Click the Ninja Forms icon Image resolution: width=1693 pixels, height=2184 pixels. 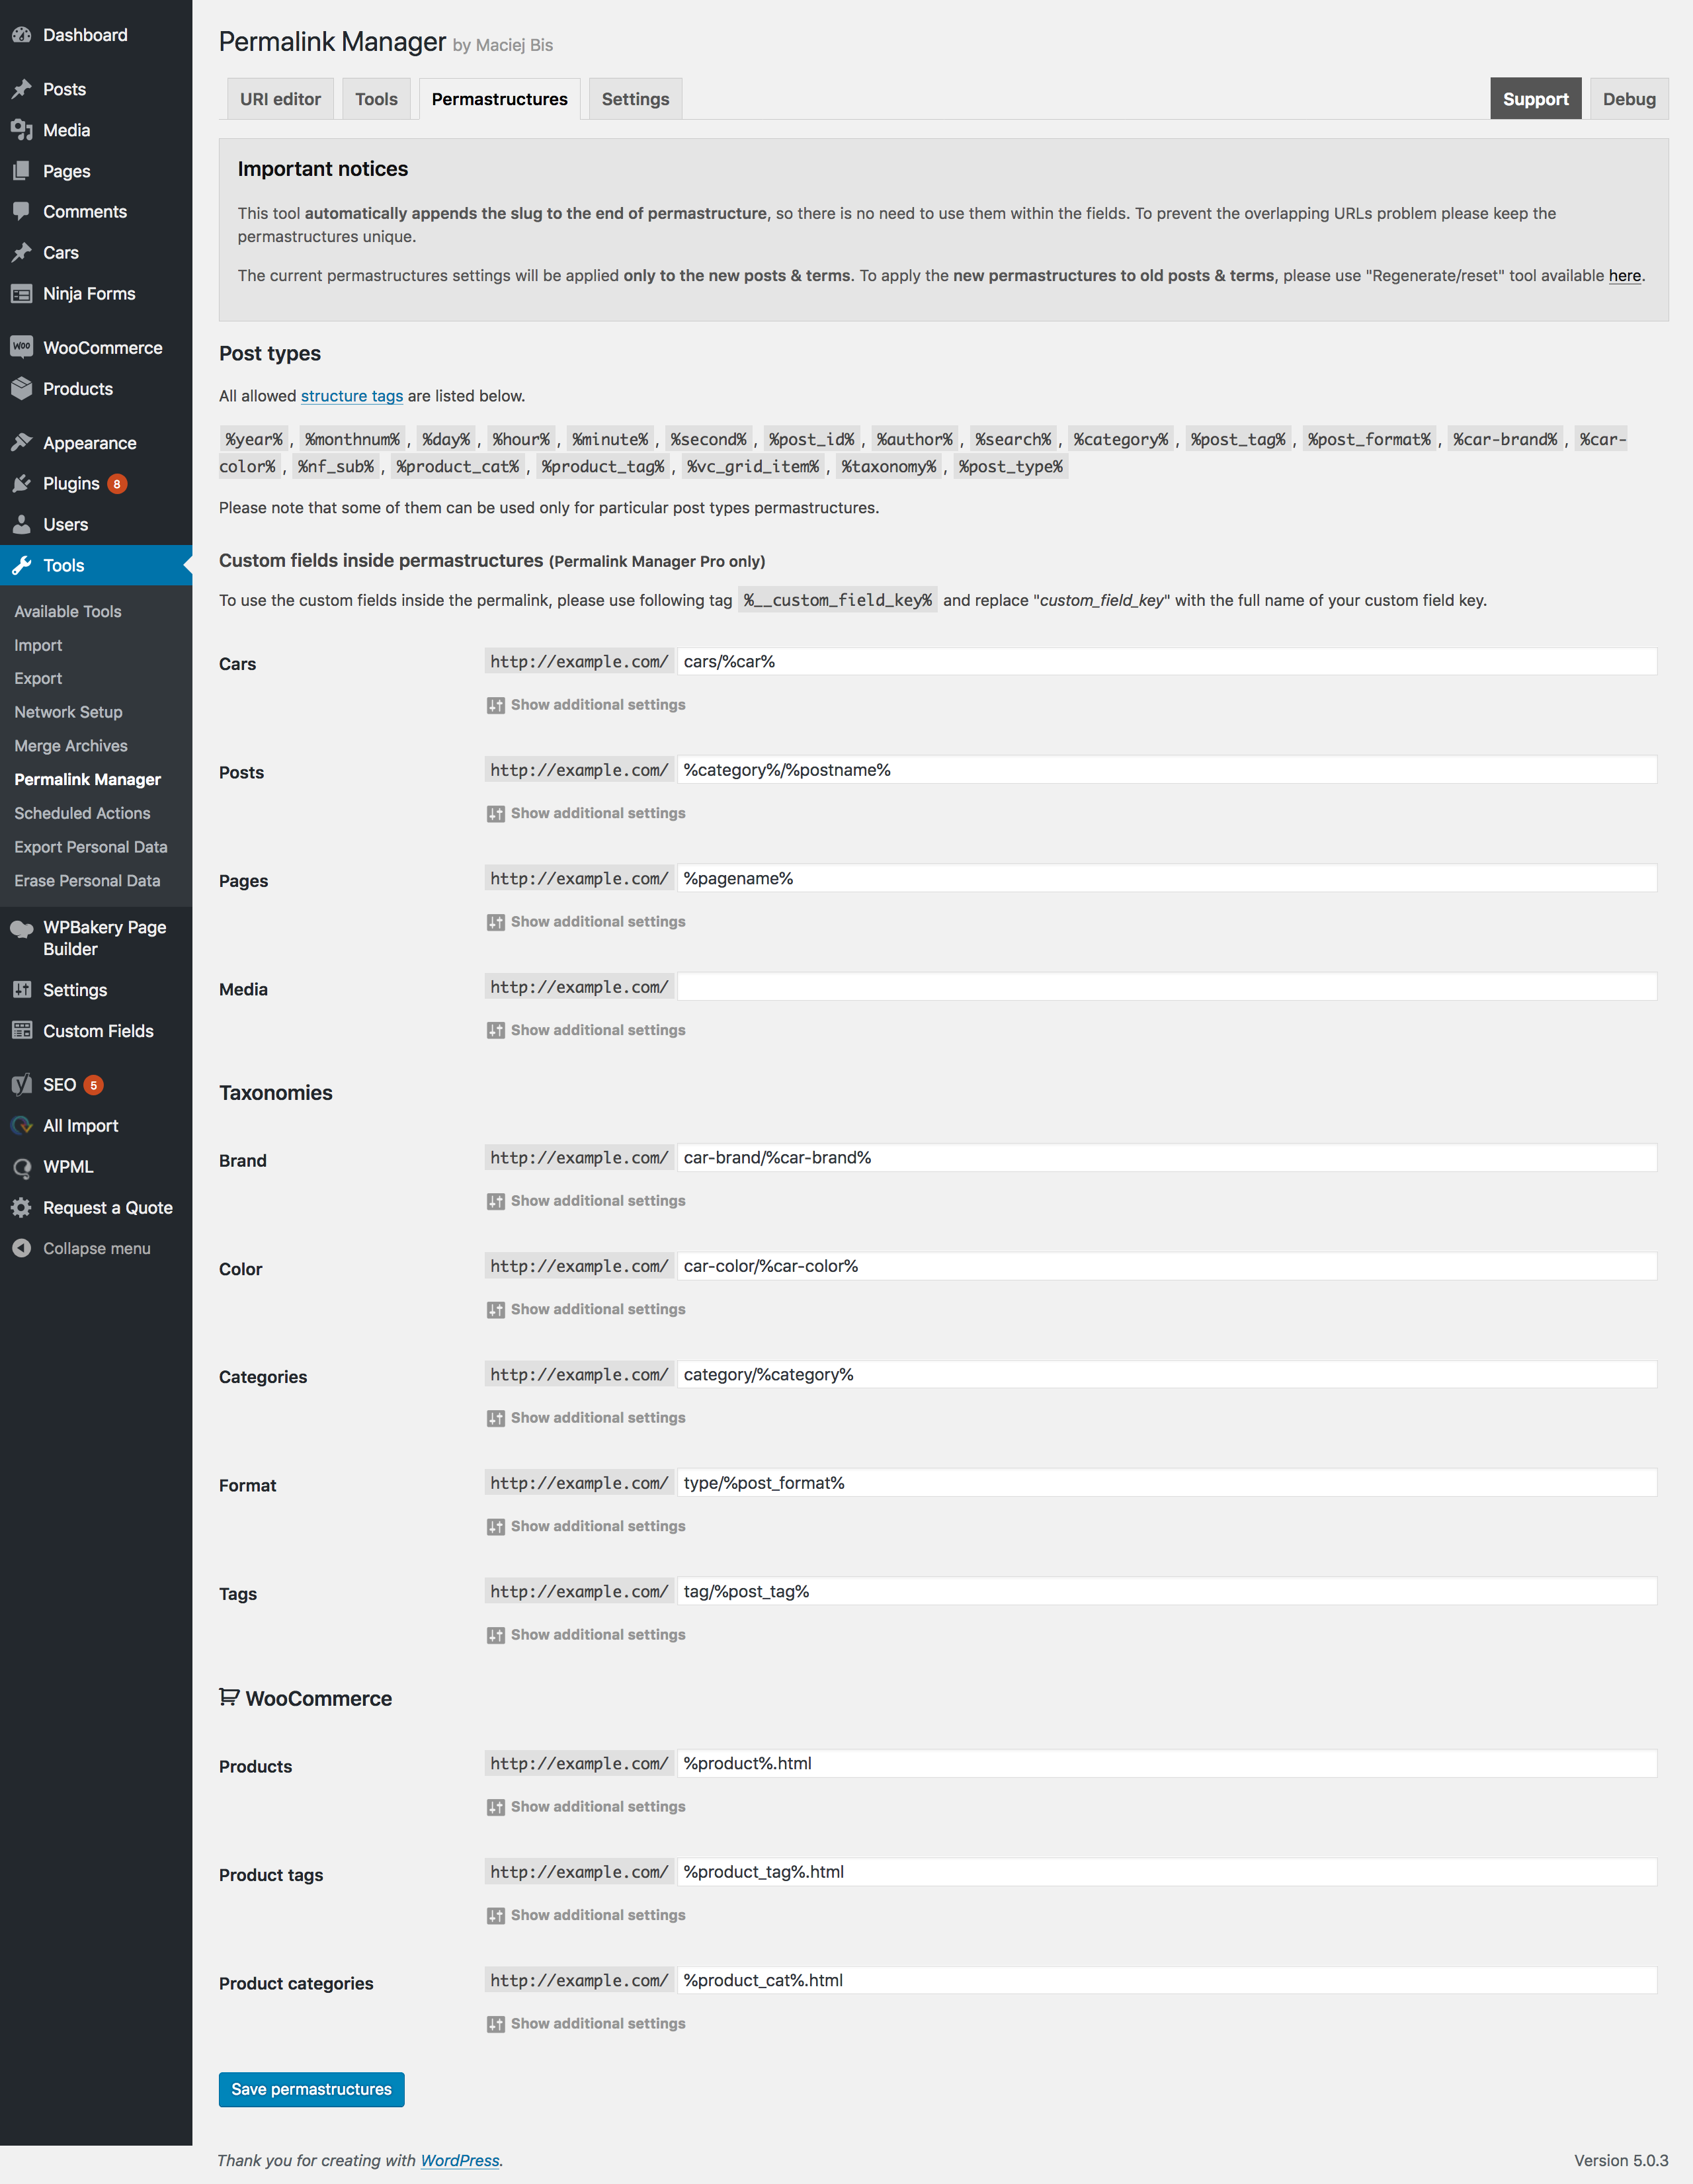coord(22,294)
